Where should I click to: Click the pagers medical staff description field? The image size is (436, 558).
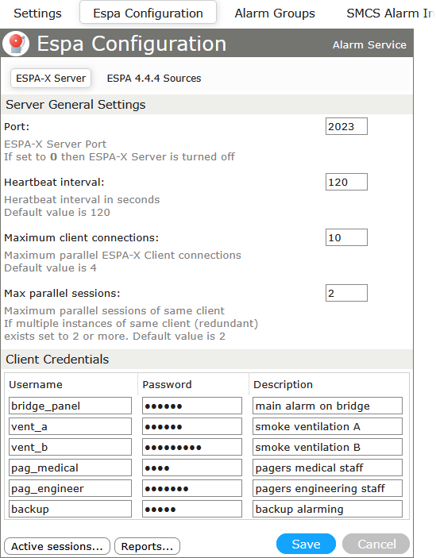click(327, 468)
